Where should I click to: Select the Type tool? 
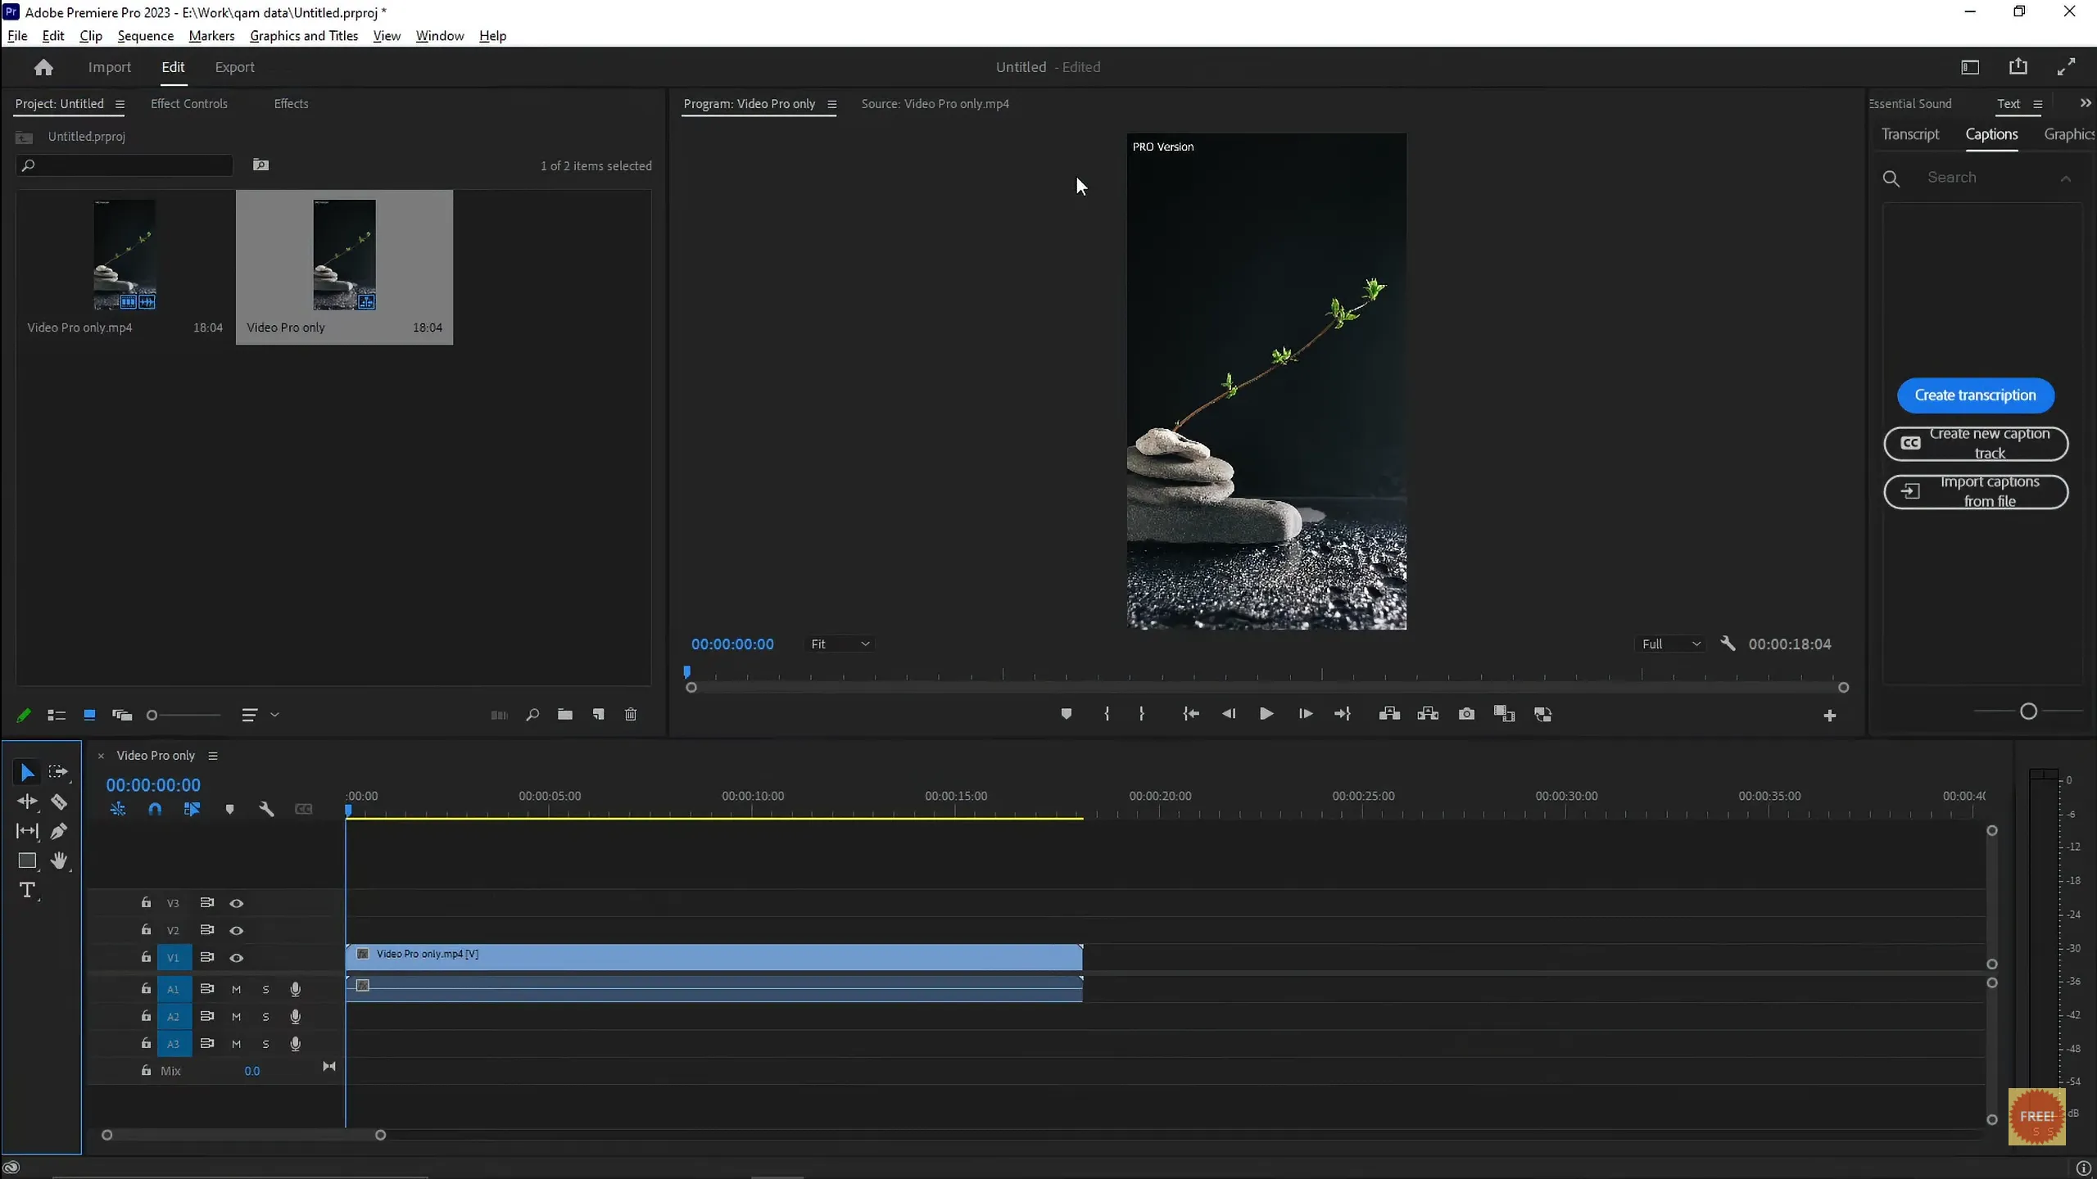click(x=27, y=890)
